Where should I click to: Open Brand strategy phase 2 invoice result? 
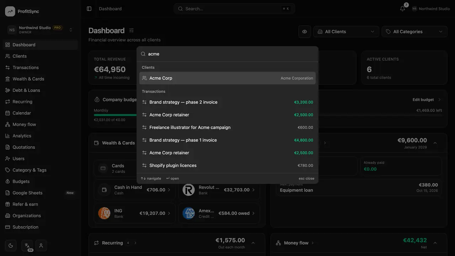[227, 102]
